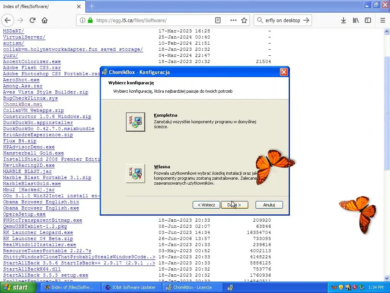Select the Własna custom installation icon
Viewport: 390px width, 293px height.
pos(135,174)
